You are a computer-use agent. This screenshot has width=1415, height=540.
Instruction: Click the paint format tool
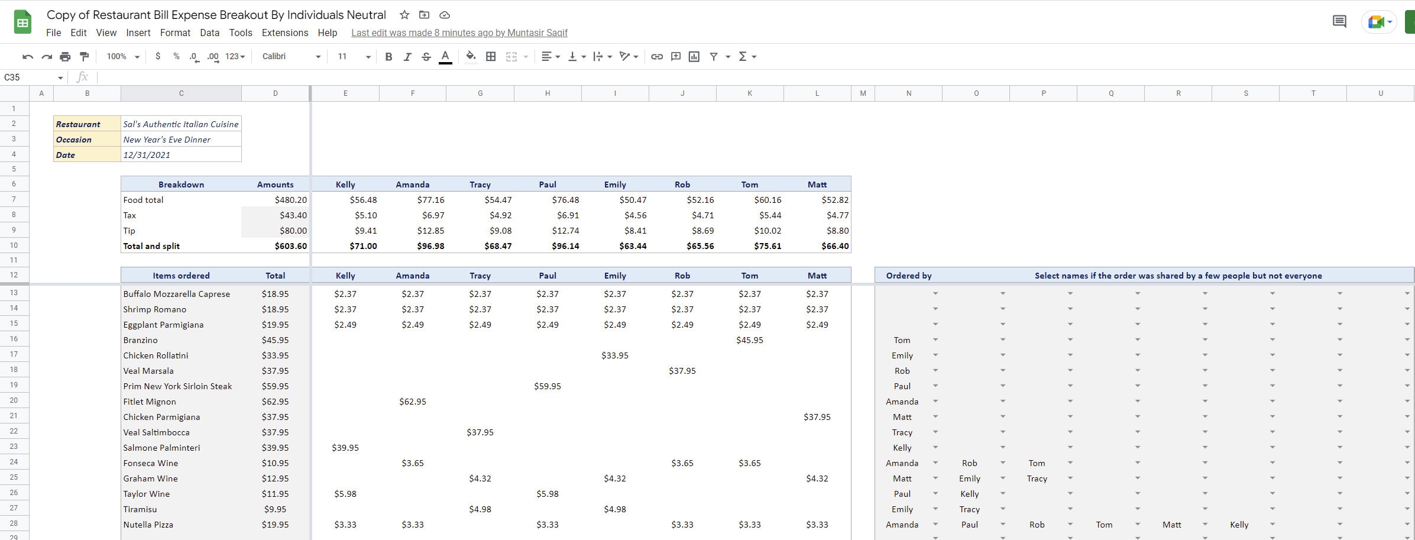pos(84,56)
